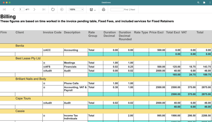
Task: Click the Find link in toolbar
Action: (x=126, y=9)
